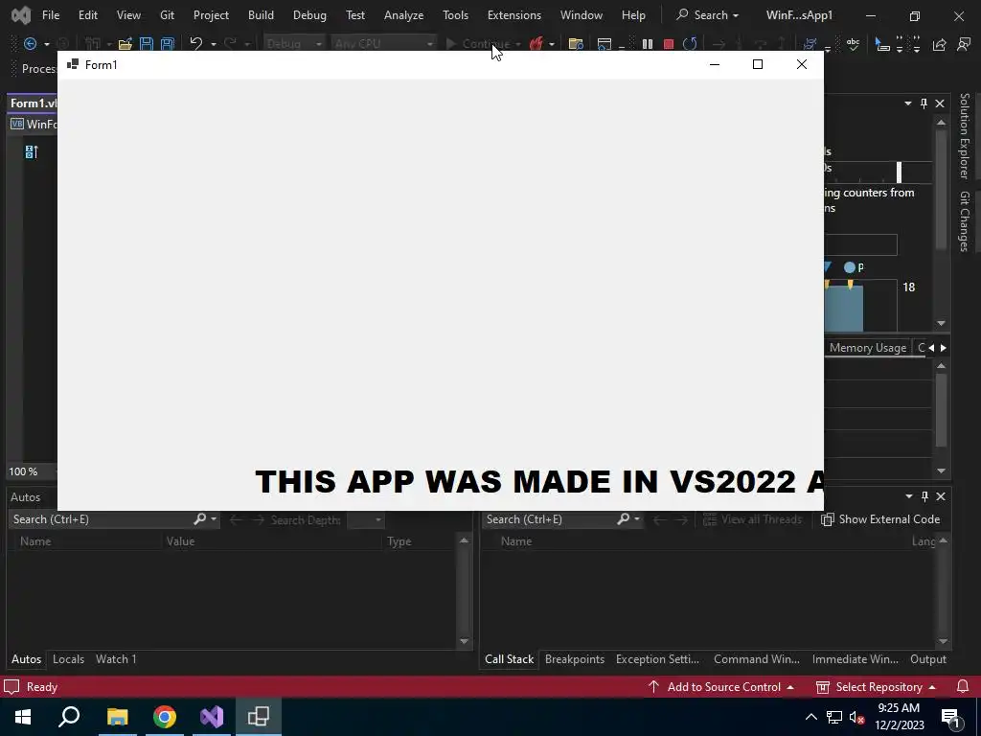Click the Navigate Backward arrow icon
Viewport: 981px width, 736px height.
coord(30,44)
